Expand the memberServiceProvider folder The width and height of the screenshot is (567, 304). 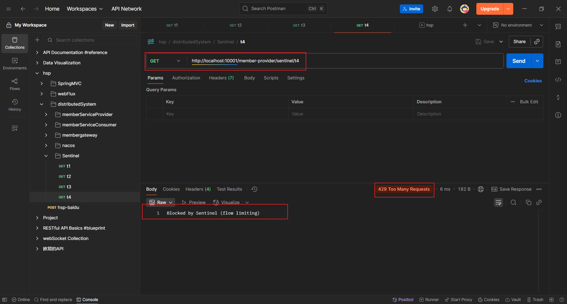pos(46,115)
